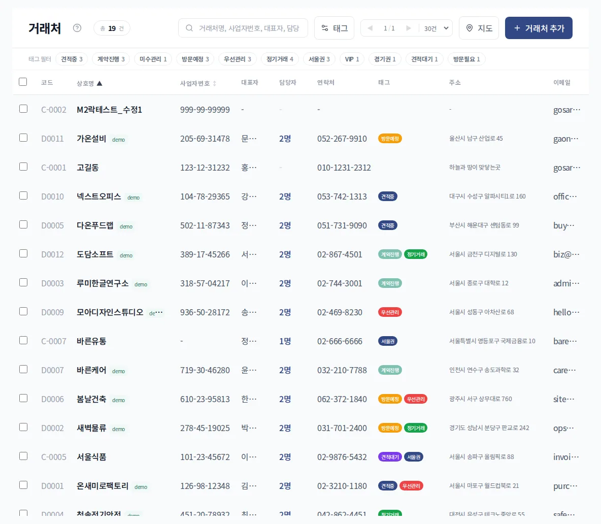The height and width of the screenshot is (524, 601).
Task: Tick the 다온푸드랩 row checkbox
Action: click(x=23, y=224)
